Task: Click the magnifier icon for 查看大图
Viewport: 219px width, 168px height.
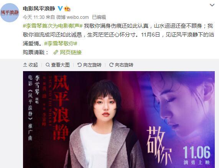Action: click(x=48, y=65)
